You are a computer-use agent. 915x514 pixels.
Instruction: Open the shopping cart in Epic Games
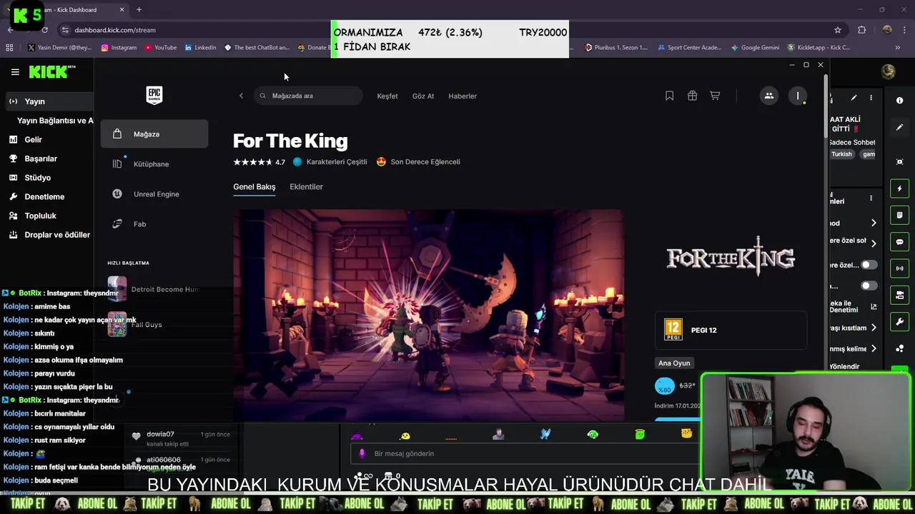715,96
